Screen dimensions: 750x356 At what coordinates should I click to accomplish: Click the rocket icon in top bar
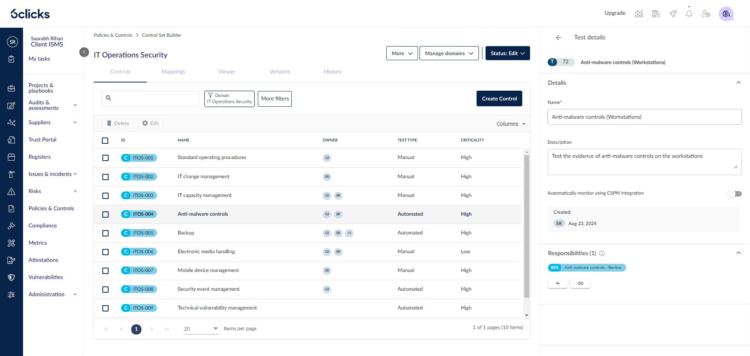tap(673, 14)
